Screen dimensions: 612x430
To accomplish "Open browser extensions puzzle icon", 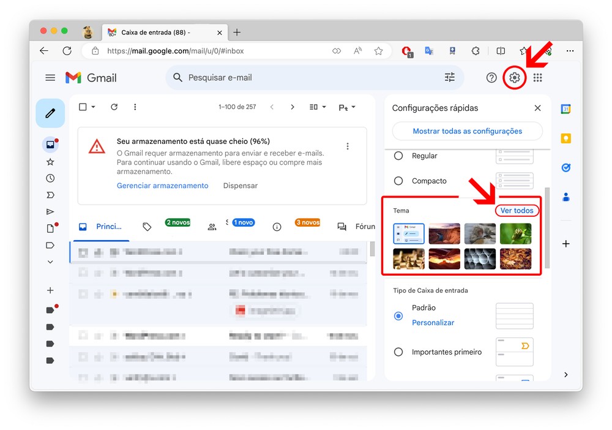I will tap(476, 51).
